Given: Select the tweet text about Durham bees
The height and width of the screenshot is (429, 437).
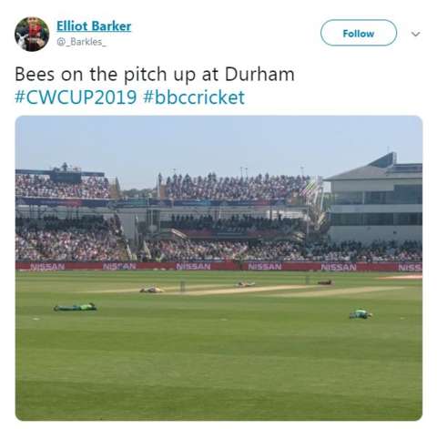Looking at the screenshot, I should 155,75.
